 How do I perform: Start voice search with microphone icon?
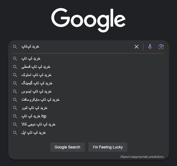(x=150, y=47)
